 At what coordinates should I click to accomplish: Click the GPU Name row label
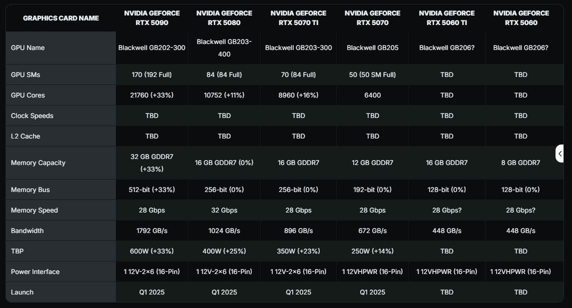(28, 48)
